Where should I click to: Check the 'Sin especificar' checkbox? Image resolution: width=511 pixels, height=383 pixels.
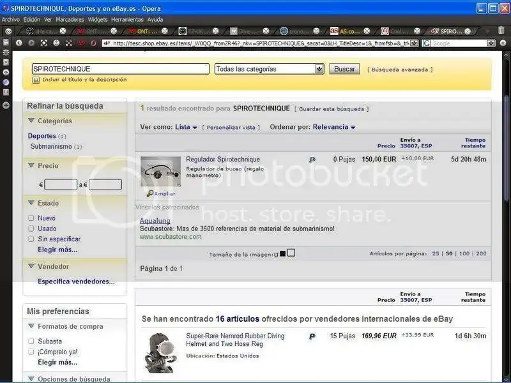(31, 239)
